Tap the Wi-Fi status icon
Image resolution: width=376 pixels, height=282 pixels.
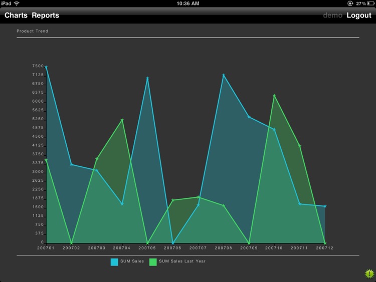click(x=17, y=4)
